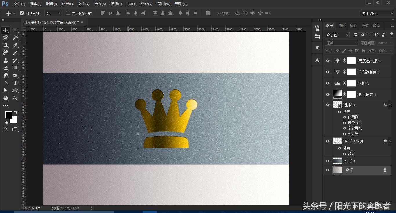Select the Path Selection arrow tool
The height and width of the screenshot is (213, 396).
click(x=6, y=90)
